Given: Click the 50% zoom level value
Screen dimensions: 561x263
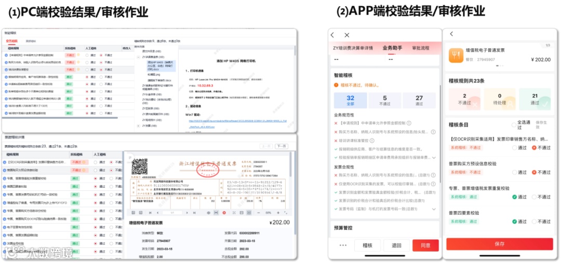Looking at the screenshot, I should click(268, 213).
